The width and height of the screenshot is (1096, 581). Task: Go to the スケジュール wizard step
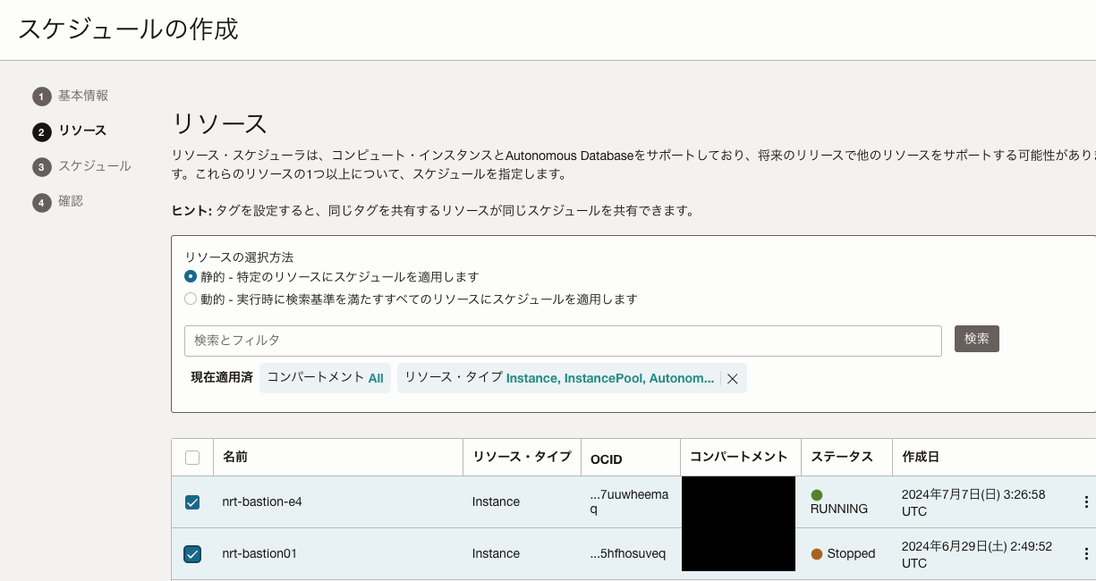click(x=93, y=166)
